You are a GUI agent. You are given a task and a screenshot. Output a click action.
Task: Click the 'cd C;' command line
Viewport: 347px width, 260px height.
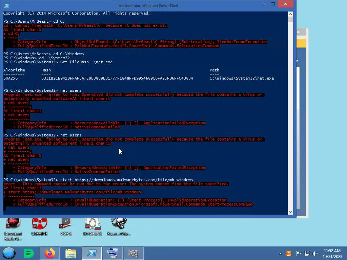pyautogui.click(x=59, y=21)
